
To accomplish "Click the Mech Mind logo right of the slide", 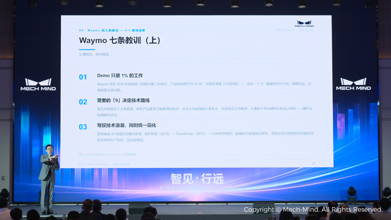I will (353, 84).
